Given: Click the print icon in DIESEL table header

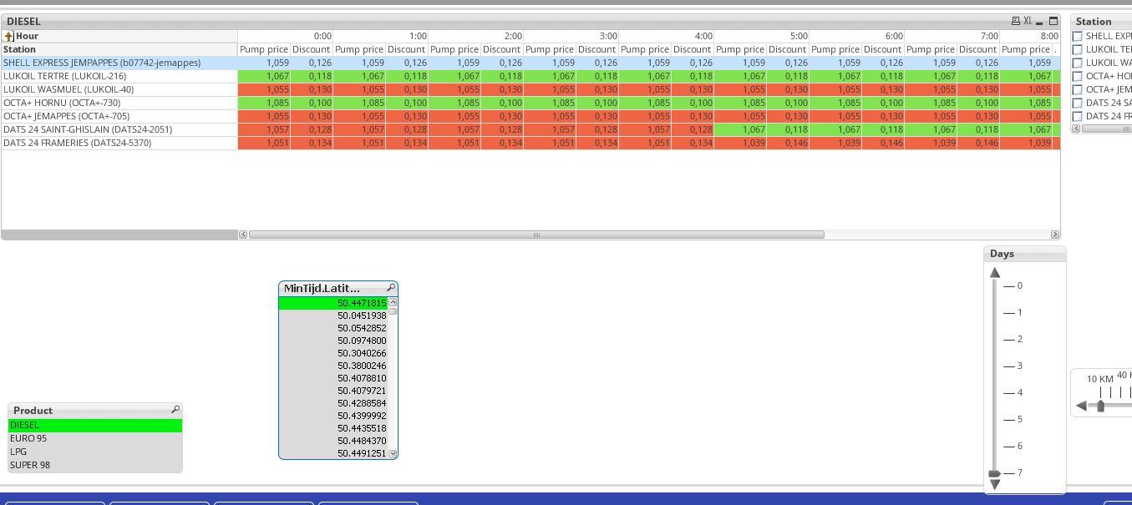Looking at the screenshot, I should 1016,21.
